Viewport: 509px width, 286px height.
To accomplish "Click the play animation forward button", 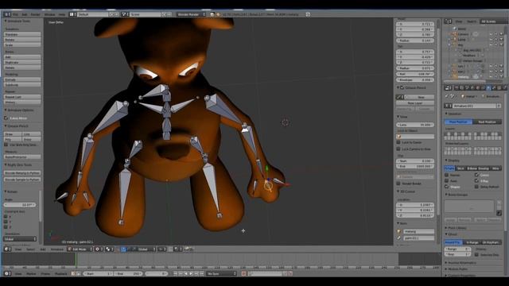I will (x=191, y=273).
